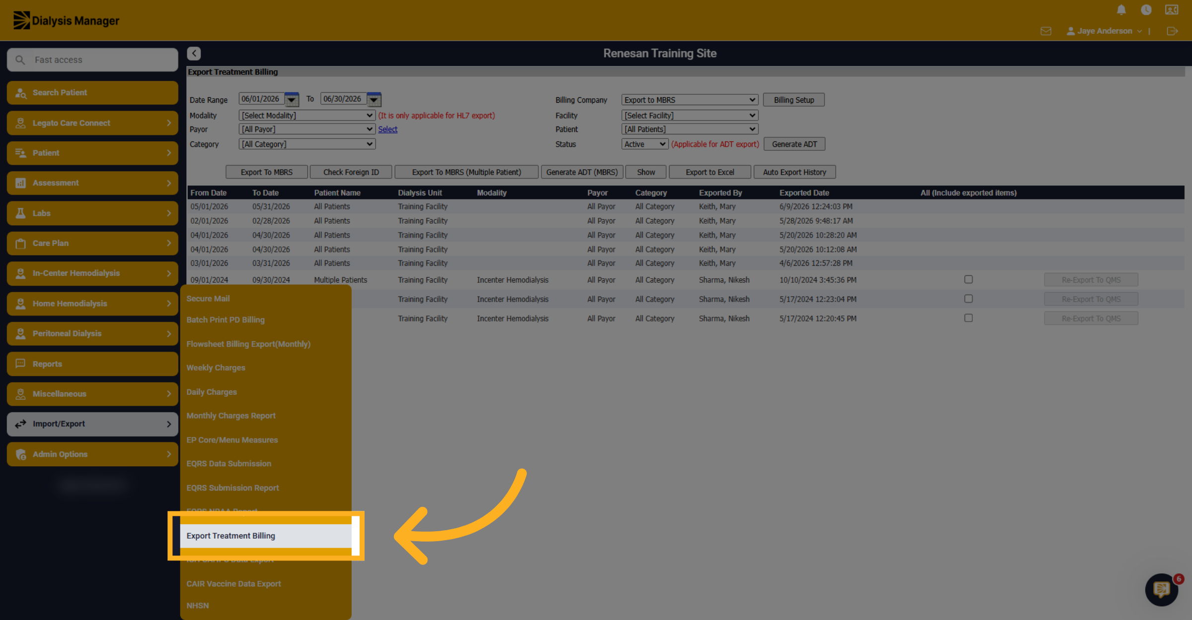This screenshot has width=1192, height=620.
Task: Click the Fast access search field
Action: click(93, 60)
